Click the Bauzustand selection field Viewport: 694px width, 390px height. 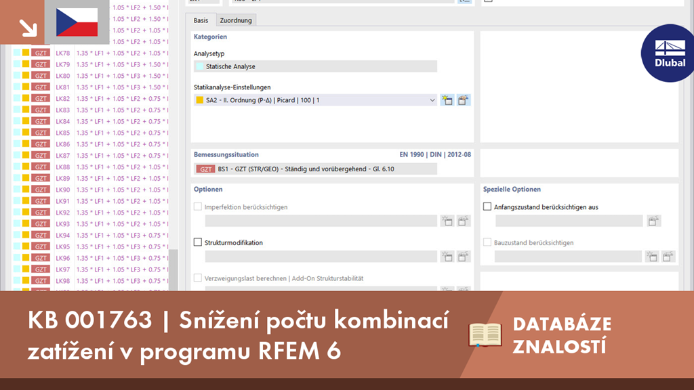[x=568, y=257]
